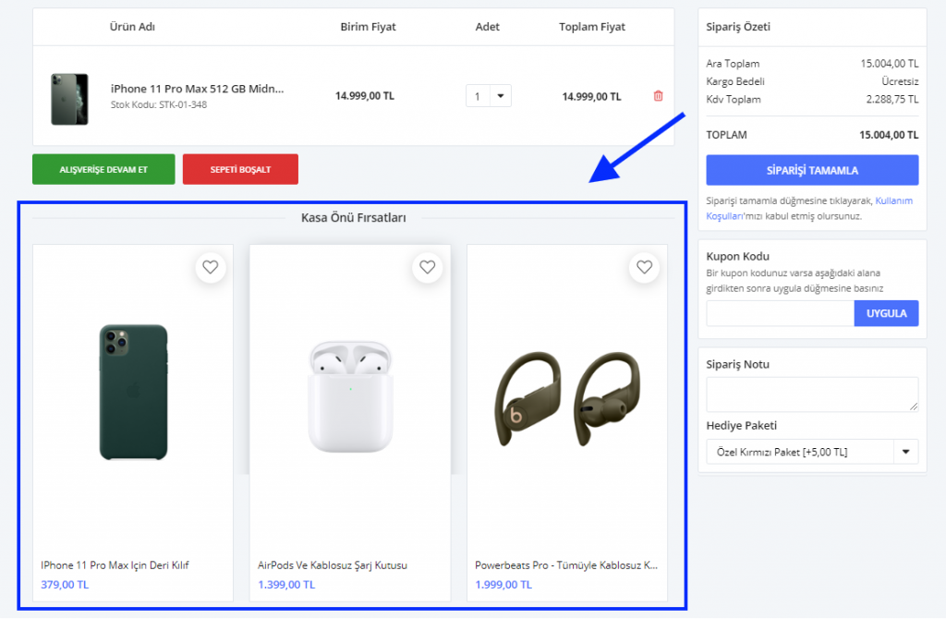Image resolution: width=946 pixels, height=619 pixels.
Task: Click the Toplam Fiyat column header
Action: tap(592, 27)
